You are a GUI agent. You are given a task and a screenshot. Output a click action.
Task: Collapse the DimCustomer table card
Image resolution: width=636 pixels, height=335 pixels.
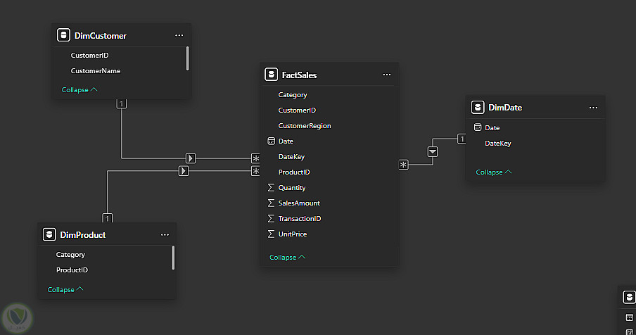(79, 89)
